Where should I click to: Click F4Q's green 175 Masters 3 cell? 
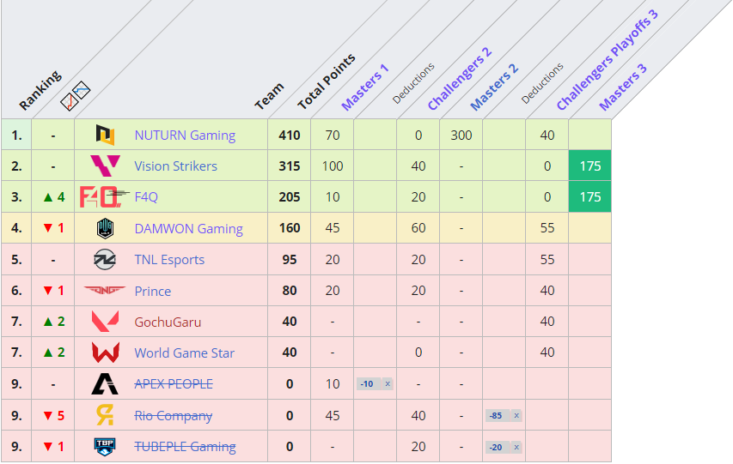(590, 197)
